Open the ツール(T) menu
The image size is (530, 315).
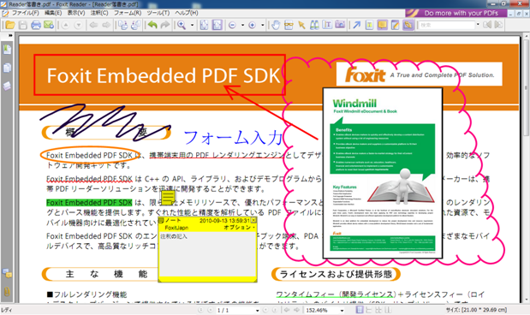158,13
